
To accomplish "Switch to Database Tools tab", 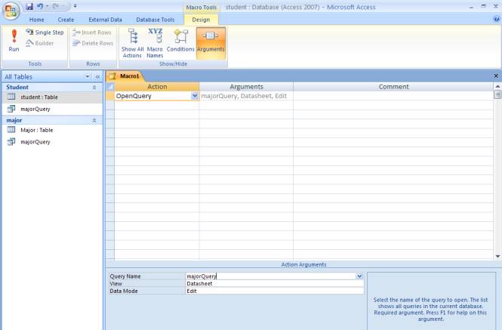I will point(156,20).
